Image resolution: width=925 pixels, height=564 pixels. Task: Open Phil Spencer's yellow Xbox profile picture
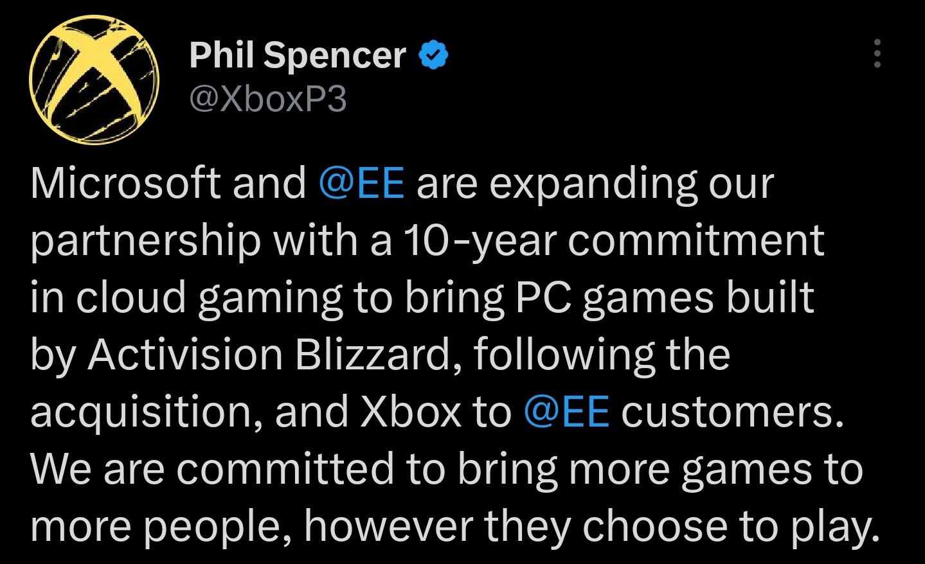(94, 81)
